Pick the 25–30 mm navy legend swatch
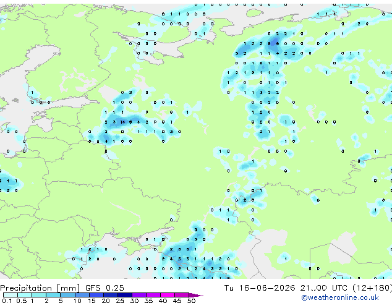The height and width of the screenshot is (303, 392). (124, 295)
